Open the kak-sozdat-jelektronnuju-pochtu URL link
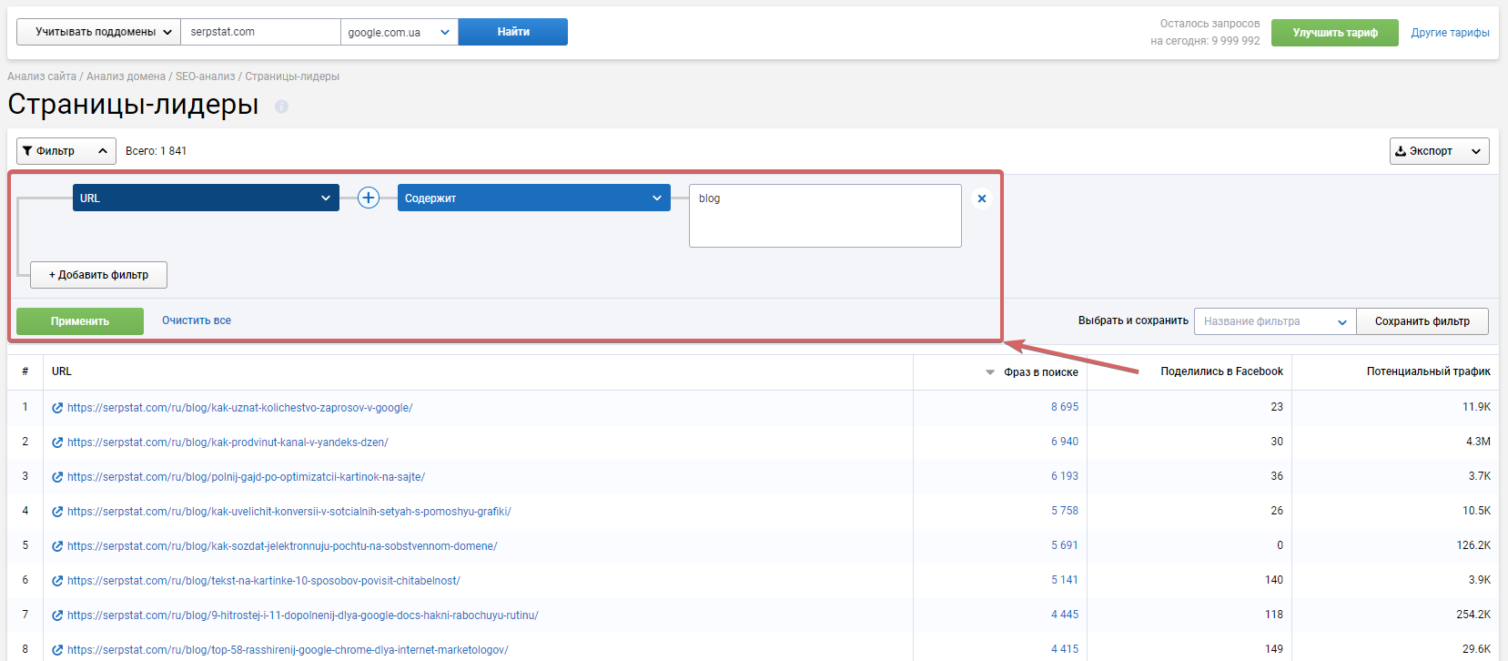The height and width of the screenshot is (661, 1508). [x=282, y=546]
